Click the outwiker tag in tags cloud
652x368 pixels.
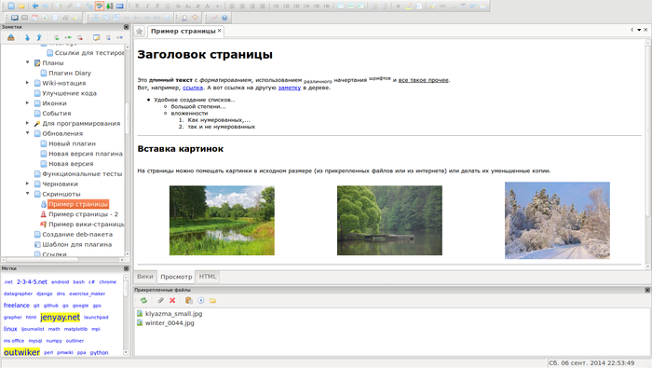tap(21, 352)
